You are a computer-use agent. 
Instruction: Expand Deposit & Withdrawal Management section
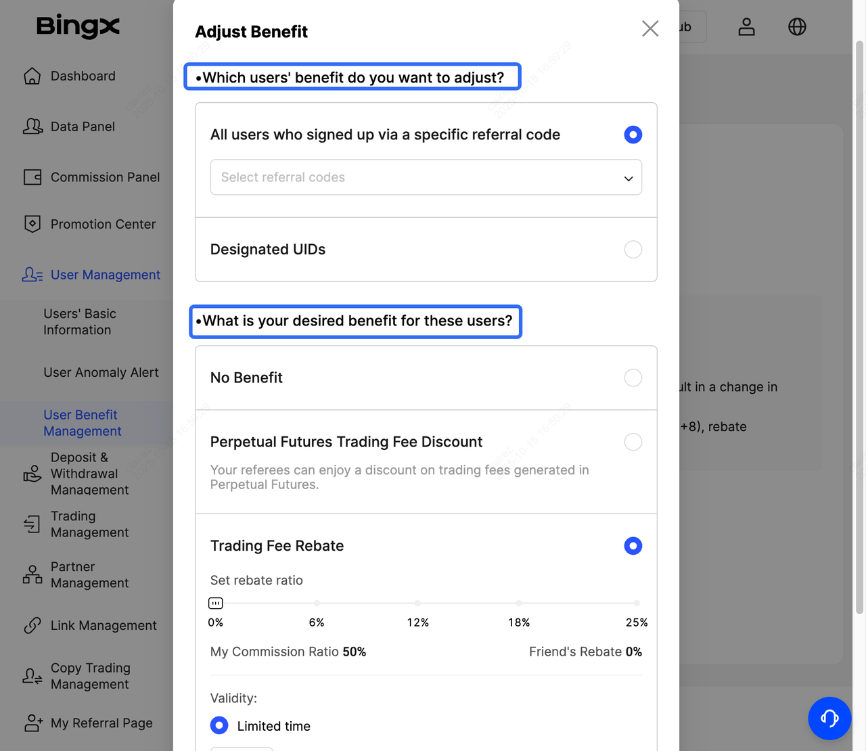pyautogui.click(x=89, y=474)
